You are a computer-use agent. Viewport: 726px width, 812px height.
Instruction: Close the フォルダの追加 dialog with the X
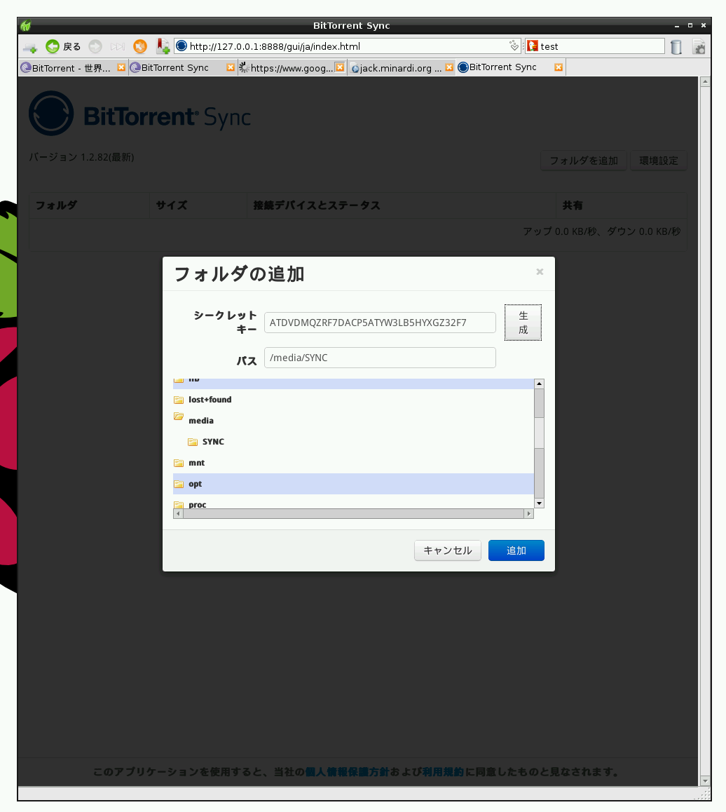coord(540,272)
